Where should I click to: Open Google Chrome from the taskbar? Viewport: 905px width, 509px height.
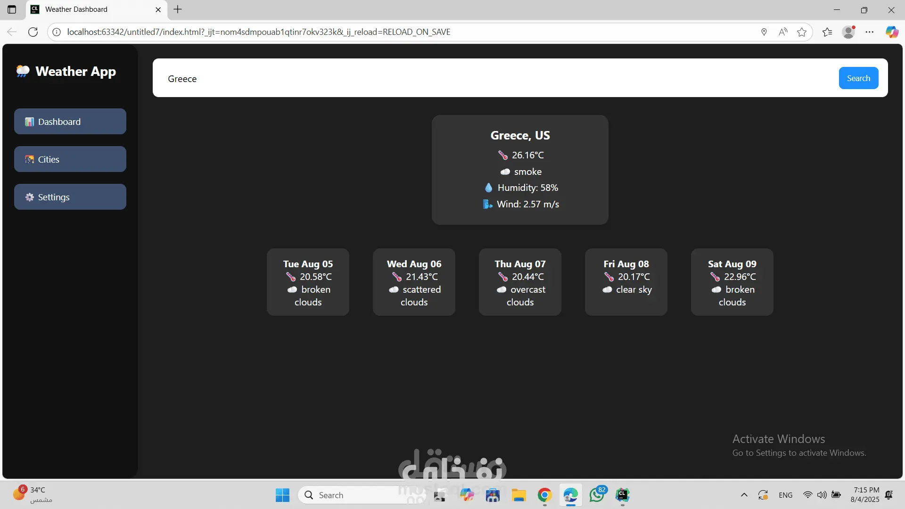[x=544, y=495]
